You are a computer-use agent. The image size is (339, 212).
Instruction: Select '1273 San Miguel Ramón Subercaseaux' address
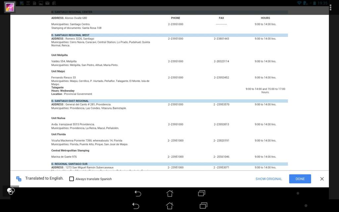tap(89, 168)
